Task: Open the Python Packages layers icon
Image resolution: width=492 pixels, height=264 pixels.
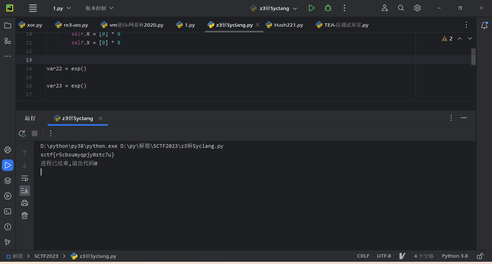Action: pos(8,181)
